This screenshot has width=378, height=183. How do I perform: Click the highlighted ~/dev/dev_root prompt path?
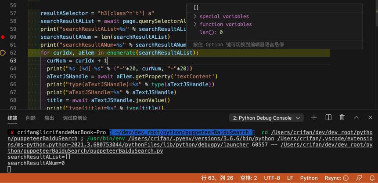pyautogui.click(x=182, y=132)
